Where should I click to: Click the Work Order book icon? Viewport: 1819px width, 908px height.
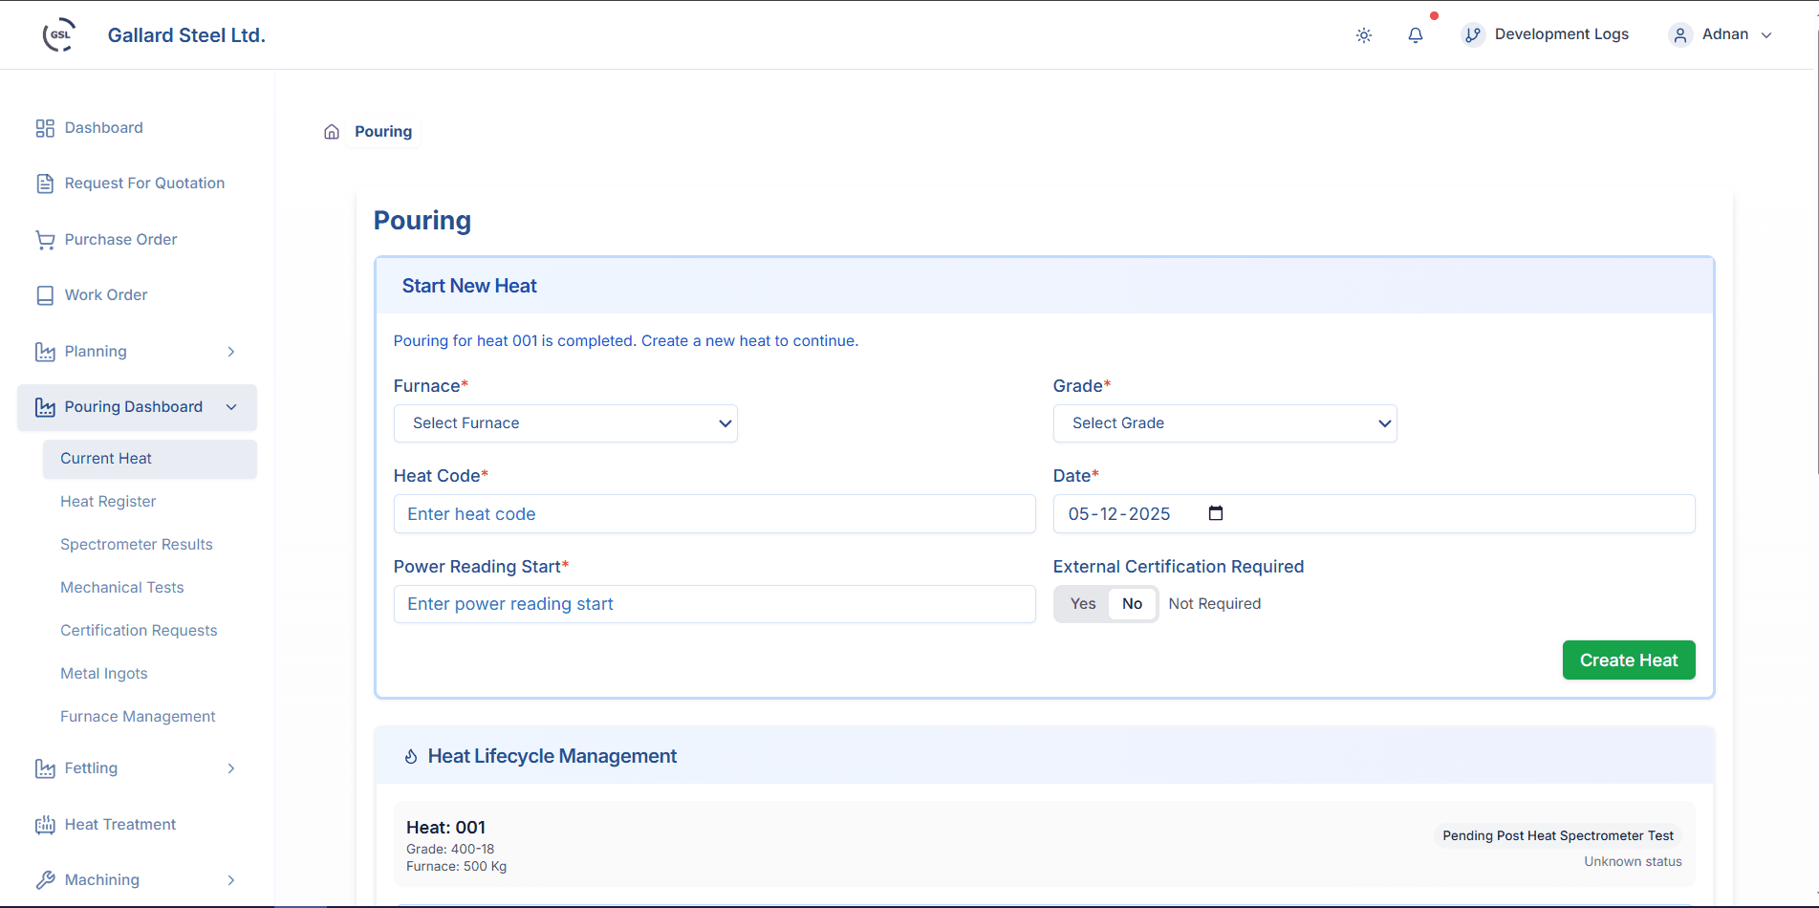point(45,294)
